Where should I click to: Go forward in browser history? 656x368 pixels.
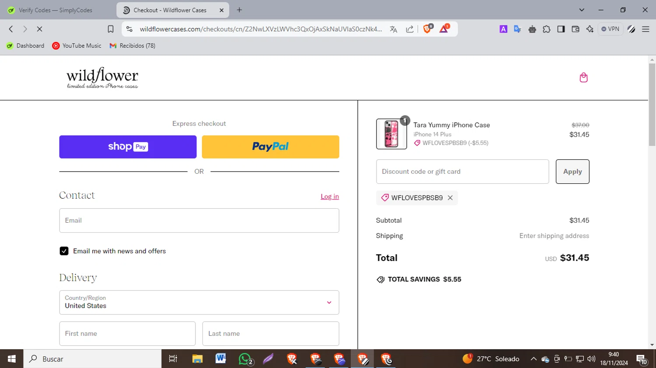25,29
